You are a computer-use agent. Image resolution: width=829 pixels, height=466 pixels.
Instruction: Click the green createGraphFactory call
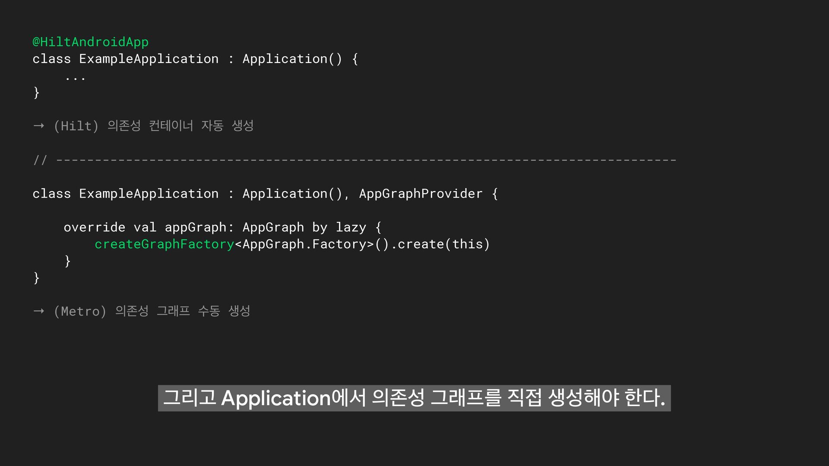pos(164,244)
